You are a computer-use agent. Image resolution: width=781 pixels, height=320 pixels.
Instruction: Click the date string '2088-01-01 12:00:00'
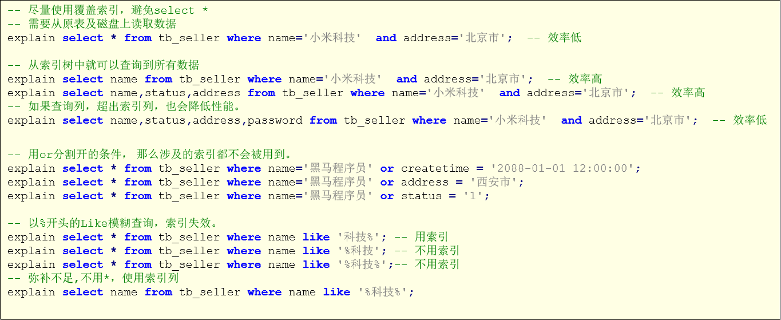tap(563, 168)
